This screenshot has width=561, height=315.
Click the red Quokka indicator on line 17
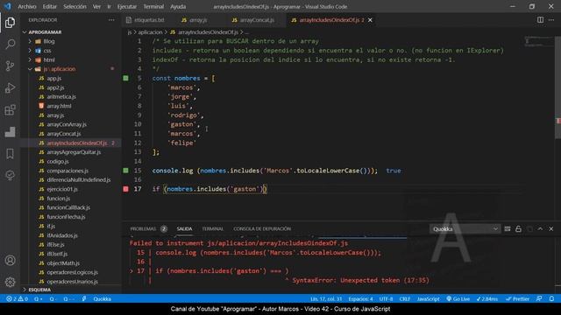126,189
